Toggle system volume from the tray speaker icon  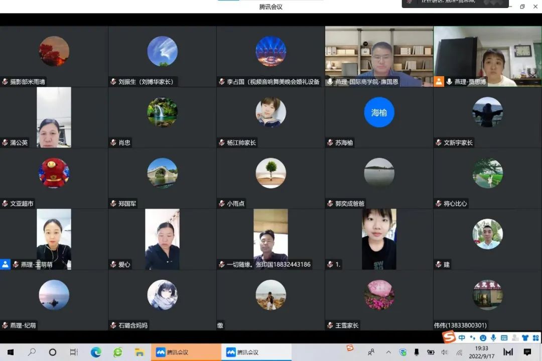coord(444,352)
